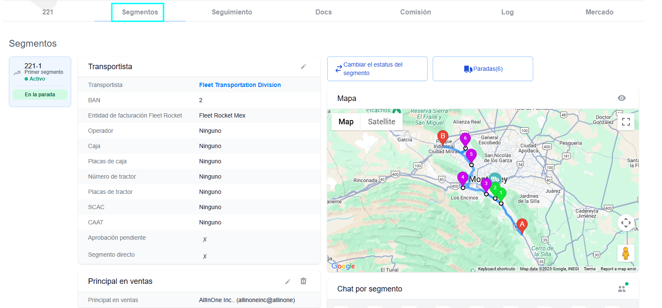The height and width of the screenshot is (308, 662).
Task: Click the Ninguno value in Número de tractor row
Action: pos(210,176)
